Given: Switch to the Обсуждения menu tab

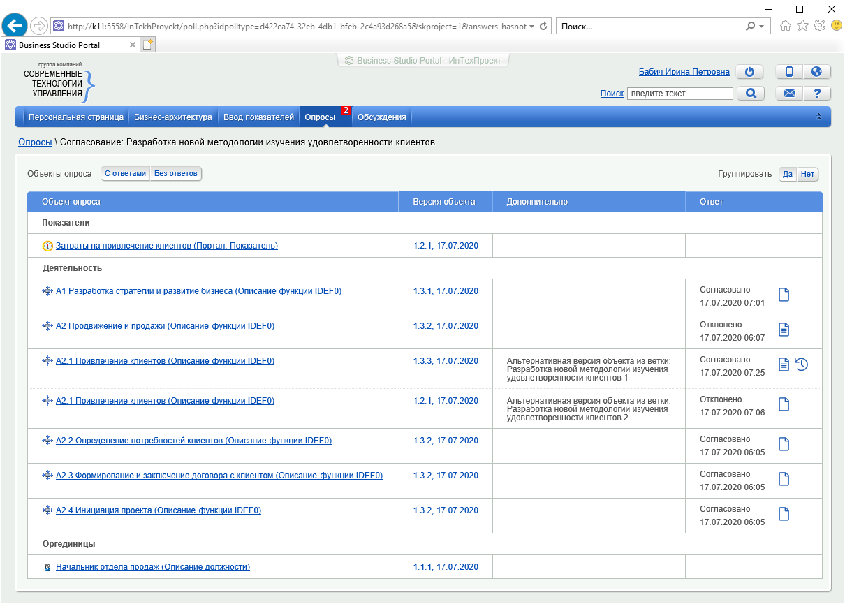Looking at the screenshot, I should click(381, 117).
